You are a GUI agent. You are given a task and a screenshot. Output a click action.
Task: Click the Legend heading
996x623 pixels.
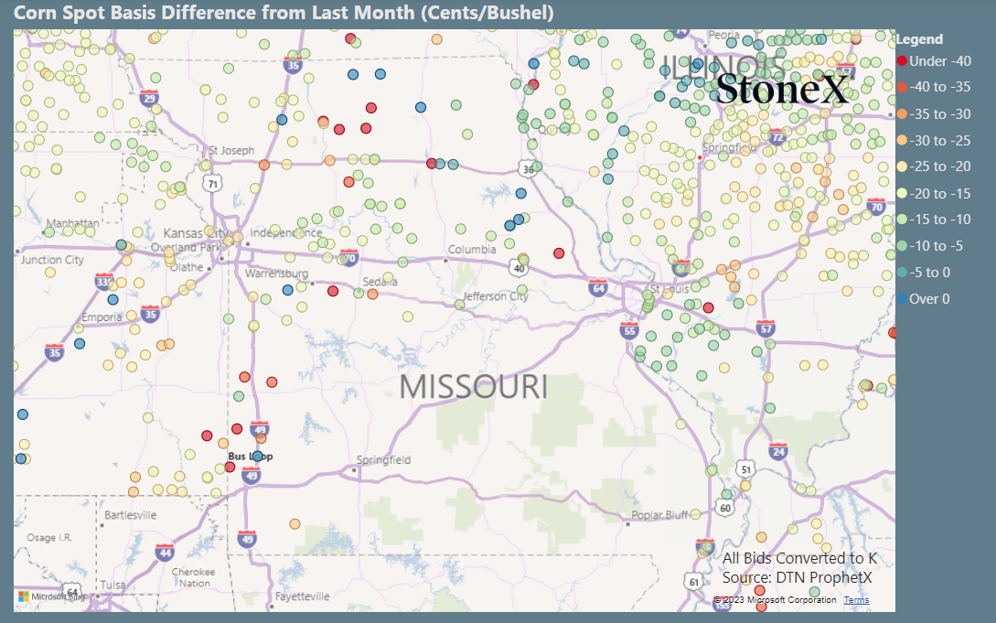[919, 39]
